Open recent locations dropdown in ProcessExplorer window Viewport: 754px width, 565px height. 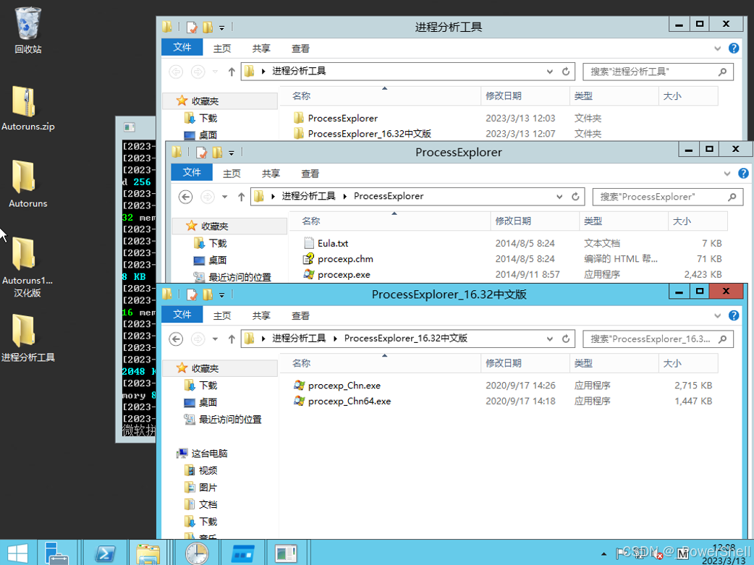[224, 197]
